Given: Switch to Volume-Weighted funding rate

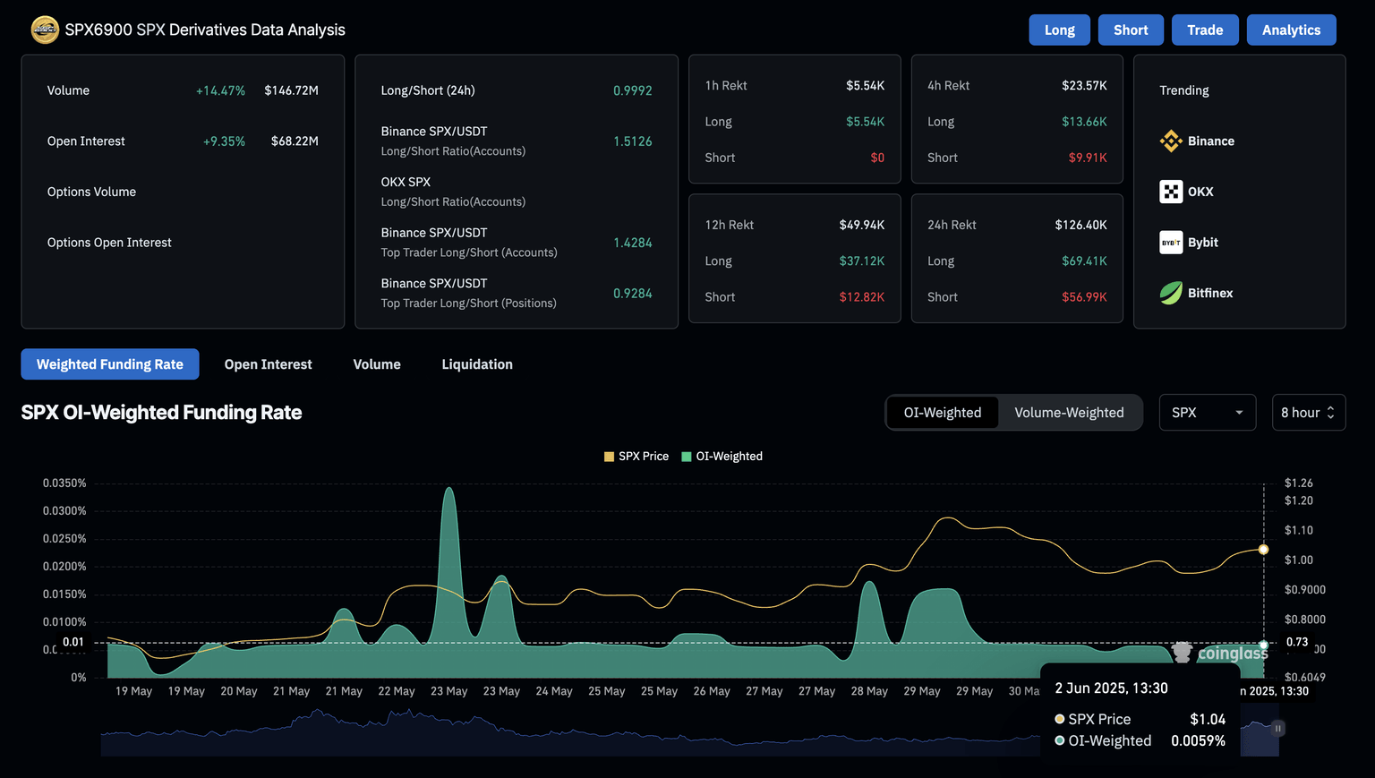Looking at the screenshot, I should [x=1069, y=413].
